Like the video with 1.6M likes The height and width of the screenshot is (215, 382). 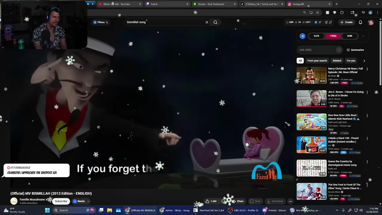point(211,201)
